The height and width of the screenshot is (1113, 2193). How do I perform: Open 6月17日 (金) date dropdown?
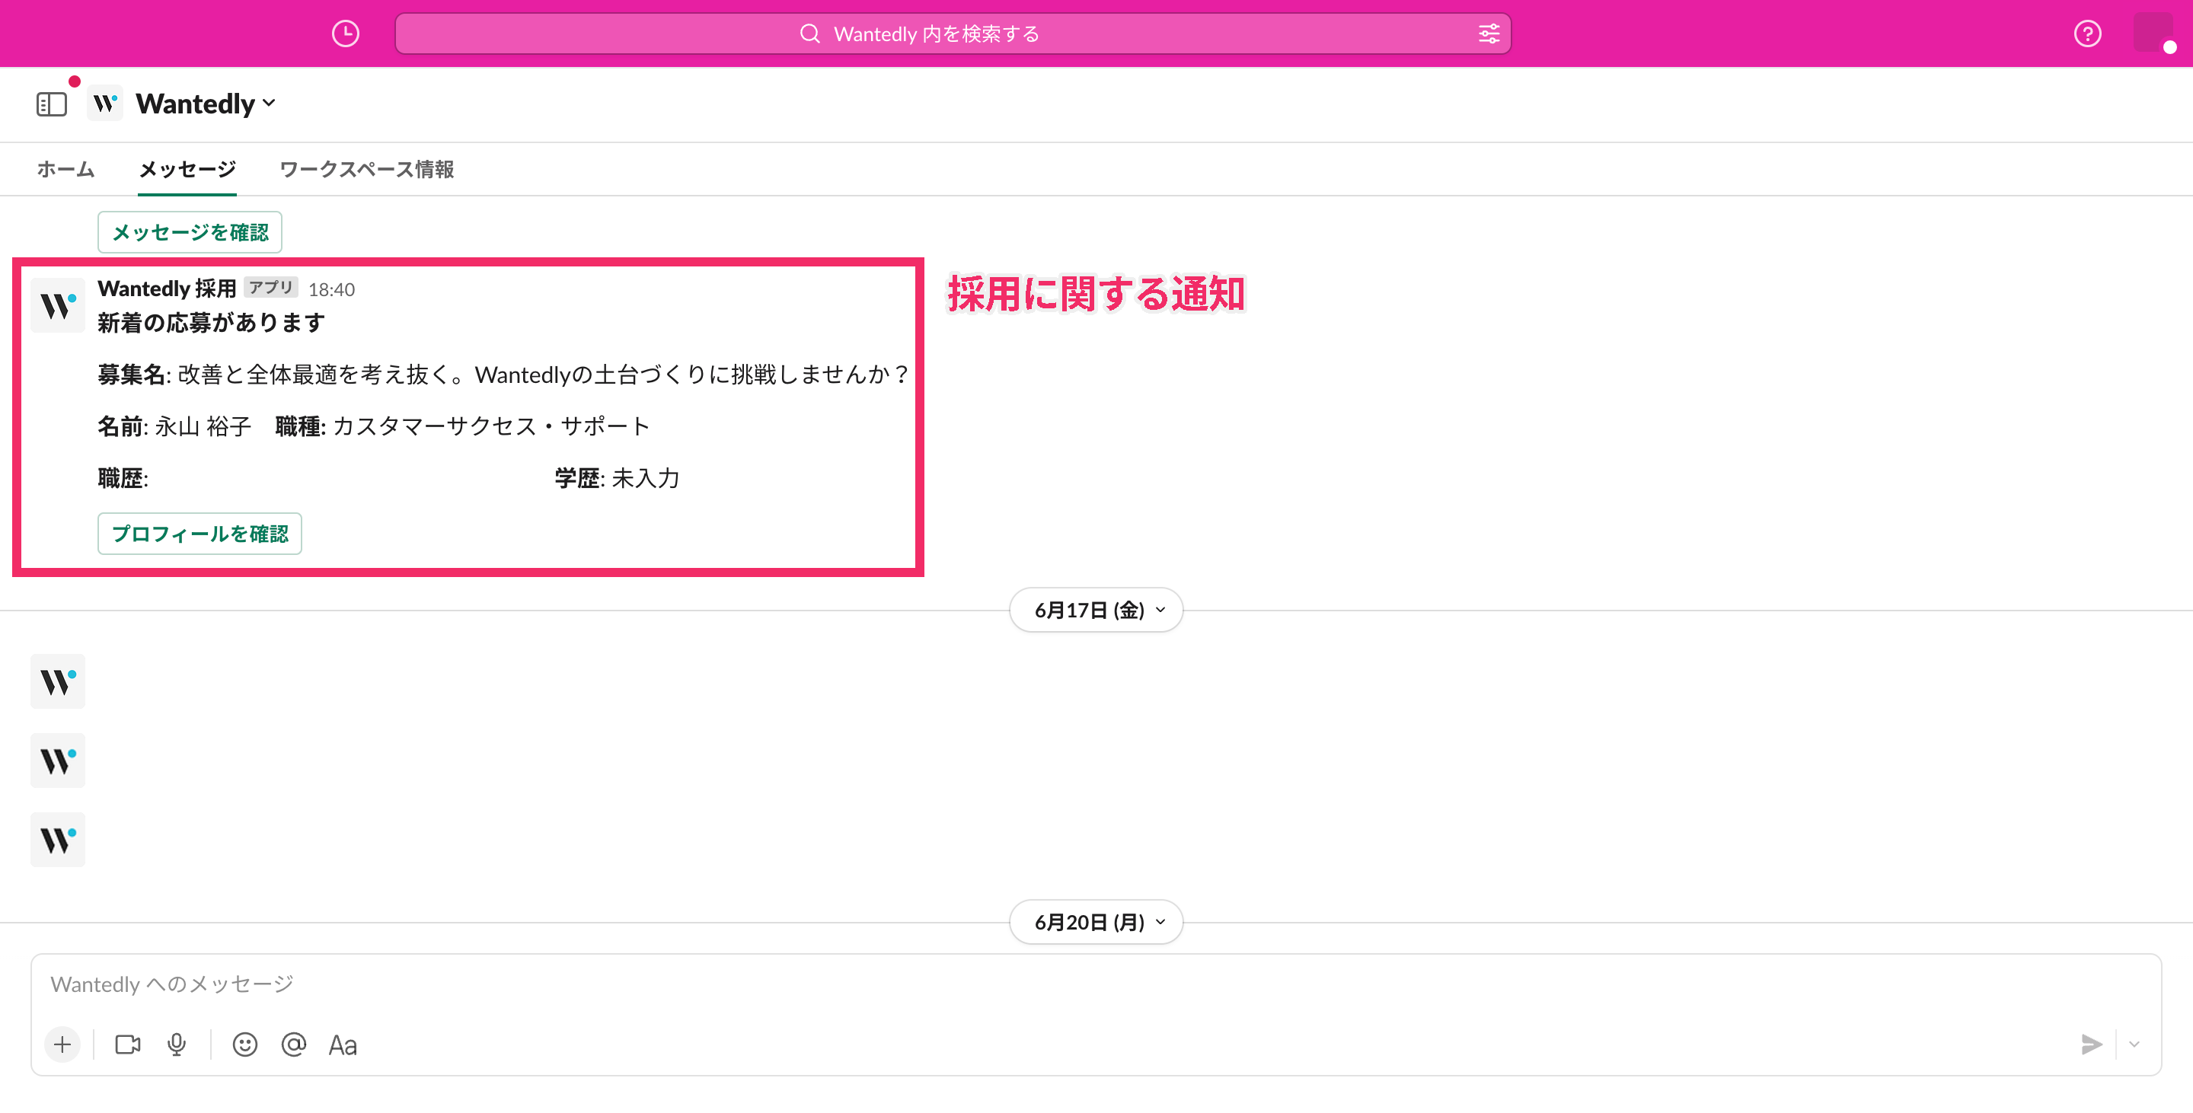point(1096,610)
